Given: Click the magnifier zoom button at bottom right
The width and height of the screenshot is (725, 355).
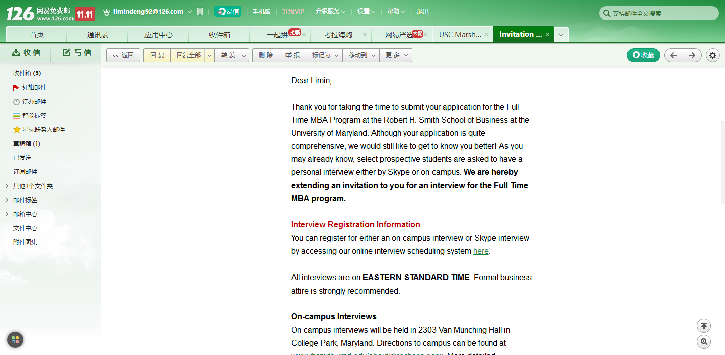Looking at the screenshot, I should pyautogui.click(x=704, y=342).
